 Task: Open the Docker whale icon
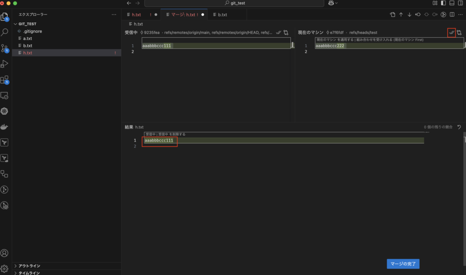coord(5,127)
